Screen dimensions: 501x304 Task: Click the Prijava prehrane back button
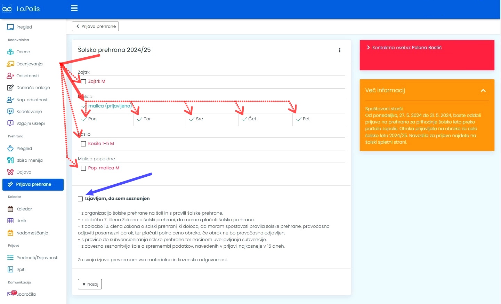click(95, 26)
